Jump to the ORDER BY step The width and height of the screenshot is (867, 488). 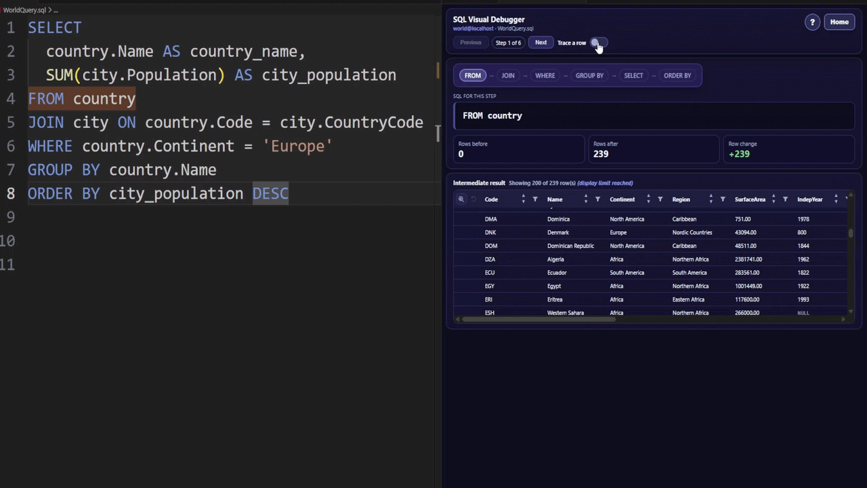(677, 75)
